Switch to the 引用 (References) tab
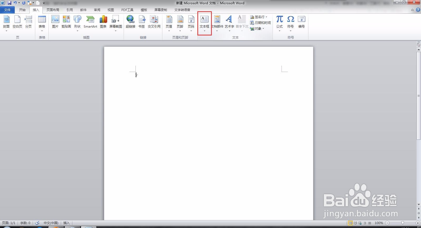The height and width of the screenshot is (228, 421). 69,10
